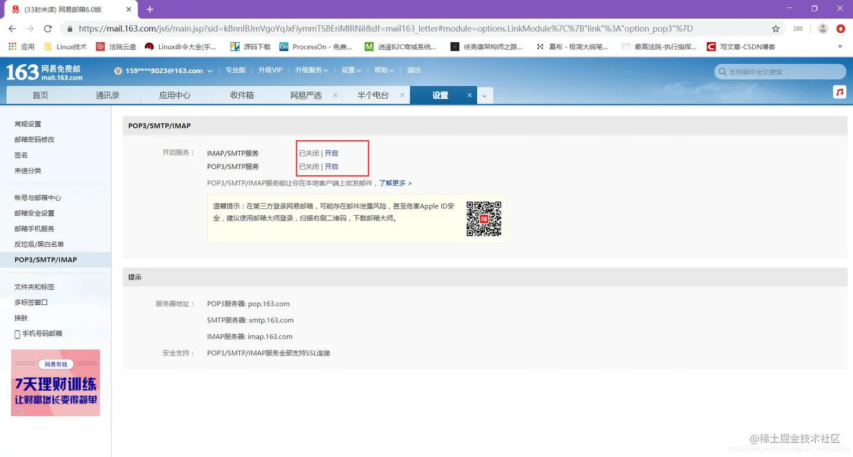Click the 升级VIP link
The image size is (853, 457).
[x=270, y=70]
